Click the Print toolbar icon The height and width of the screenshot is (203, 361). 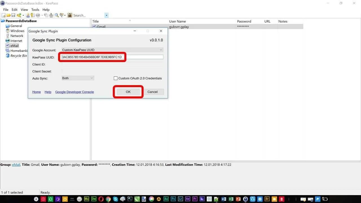coord(51,15)
